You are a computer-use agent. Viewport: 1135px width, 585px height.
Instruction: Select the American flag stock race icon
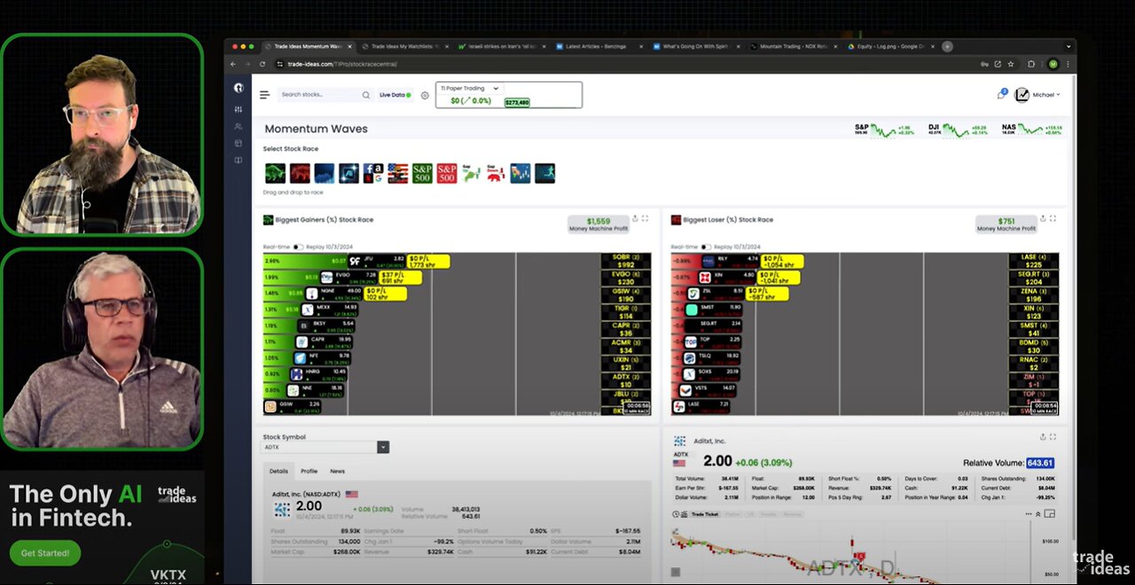pos(397,173)
